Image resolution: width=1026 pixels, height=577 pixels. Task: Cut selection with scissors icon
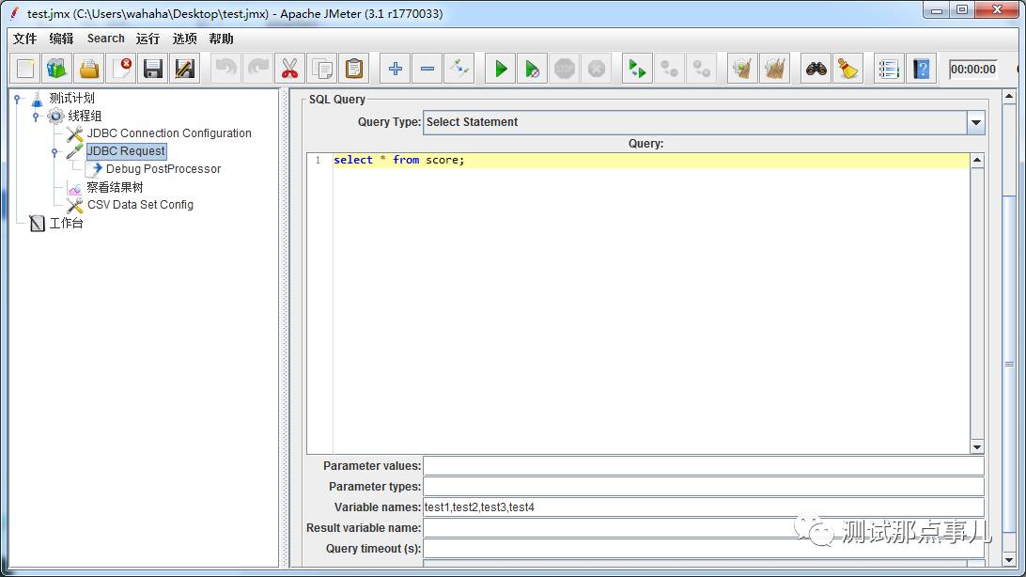point(290,68)
